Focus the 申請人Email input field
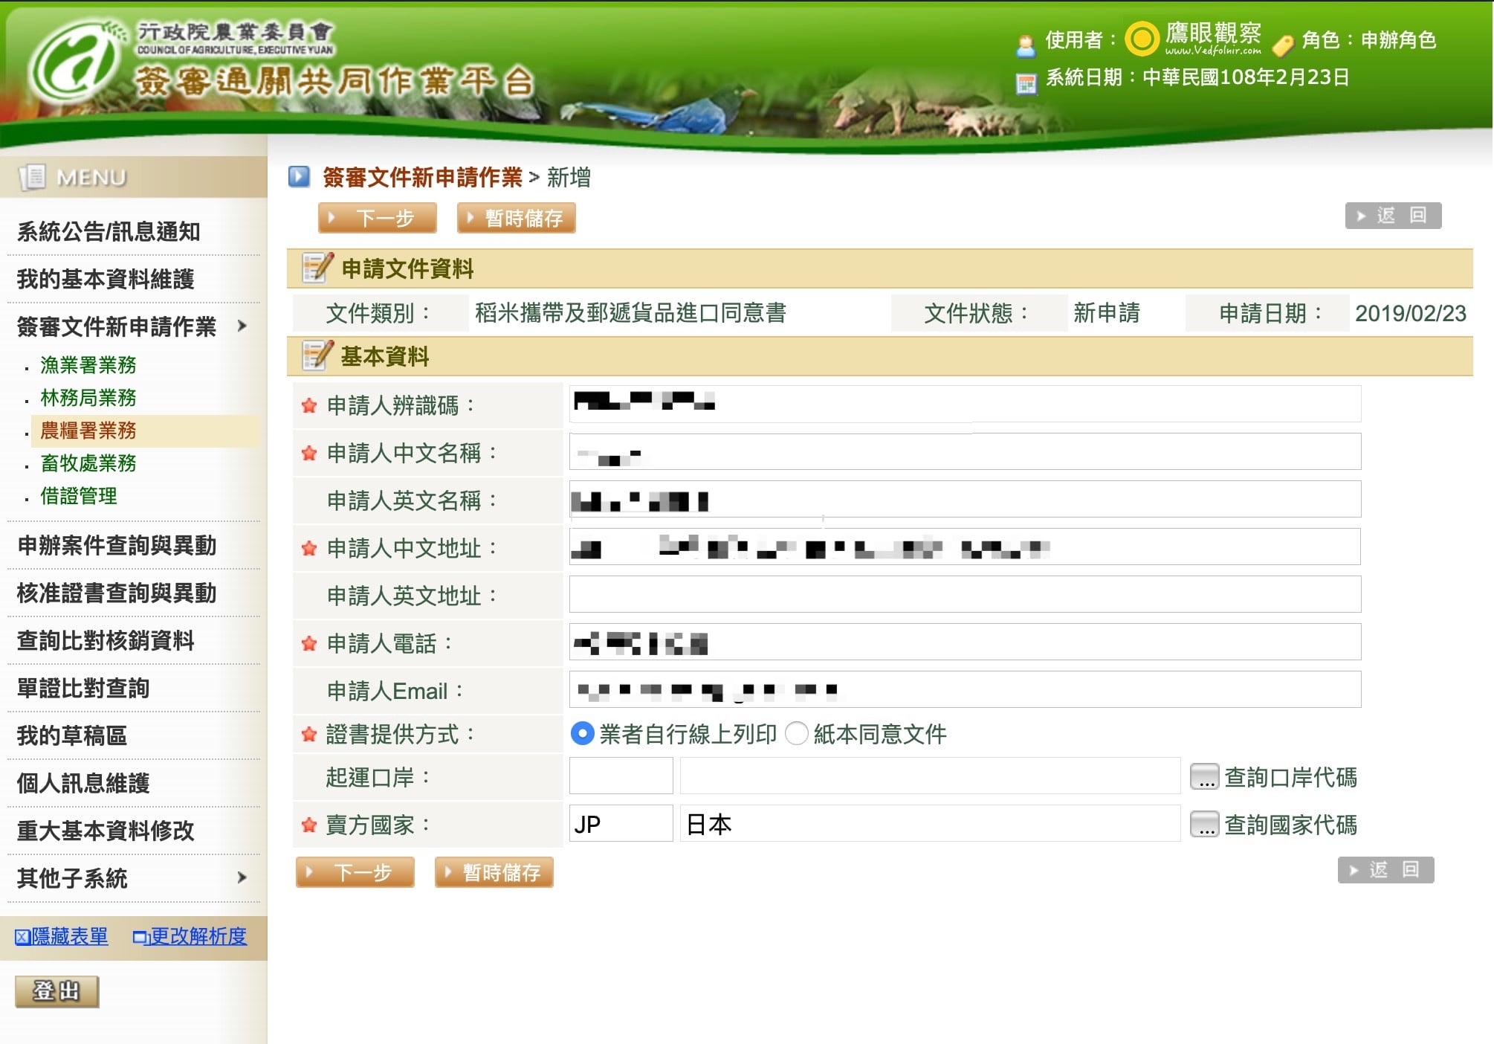 click(x=965, y=689)
